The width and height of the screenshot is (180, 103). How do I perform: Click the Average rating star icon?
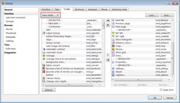(x=44, y=56)
